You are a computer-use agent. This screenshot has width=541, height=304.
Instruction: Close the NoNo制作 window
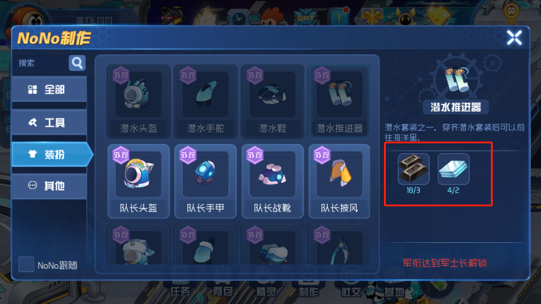(x=514, y=37)
